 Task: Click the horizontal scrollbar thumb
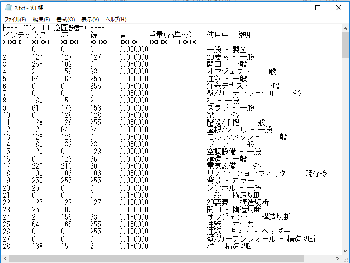[x=156, y=259]
